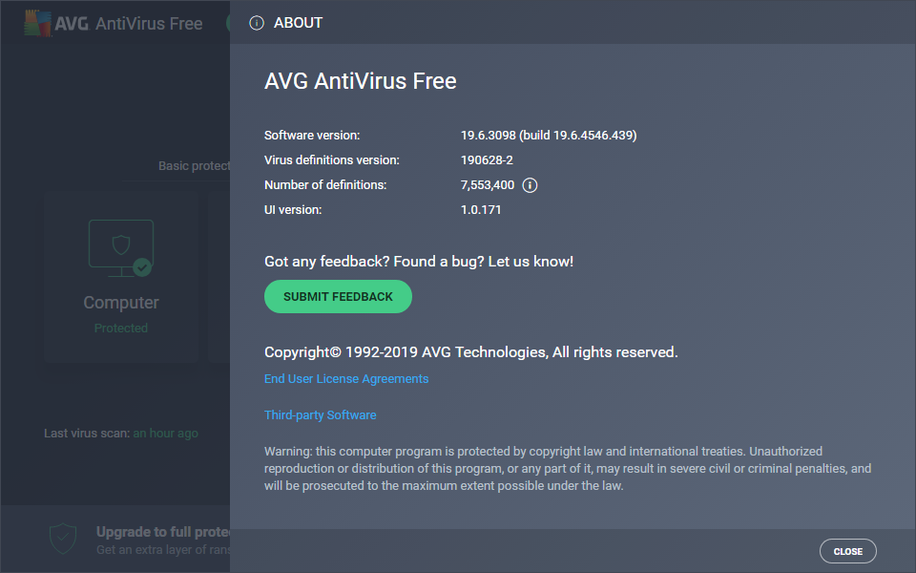The image size is (916, 573).
Task: Click the UI version value 1.0.171
Action: pyautogui.click(x=481, y=210)
